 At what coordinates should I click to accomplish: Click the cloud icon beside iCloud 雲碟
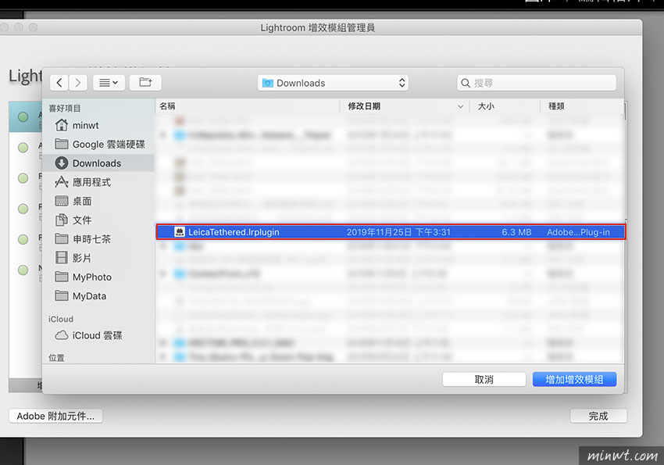click(62, 335)
